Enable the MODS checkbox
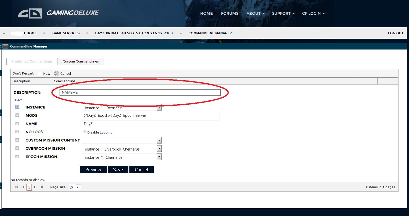The height and width of the screenshot is (216, 409). coord(17,115)
